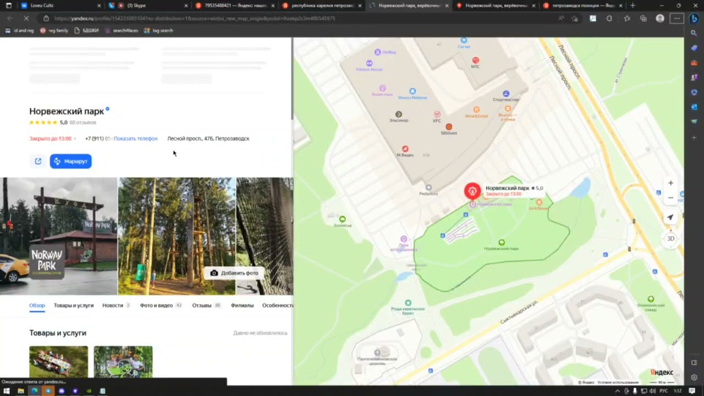Click the blue Маршрут route button

pyautogui.click(x=70, y=161)
